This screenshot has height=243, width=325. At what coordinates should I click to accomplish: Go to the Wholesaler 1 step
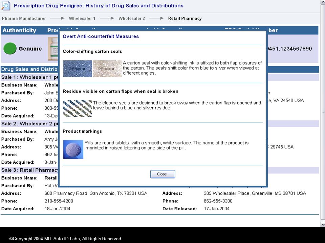tap(82, 18)
